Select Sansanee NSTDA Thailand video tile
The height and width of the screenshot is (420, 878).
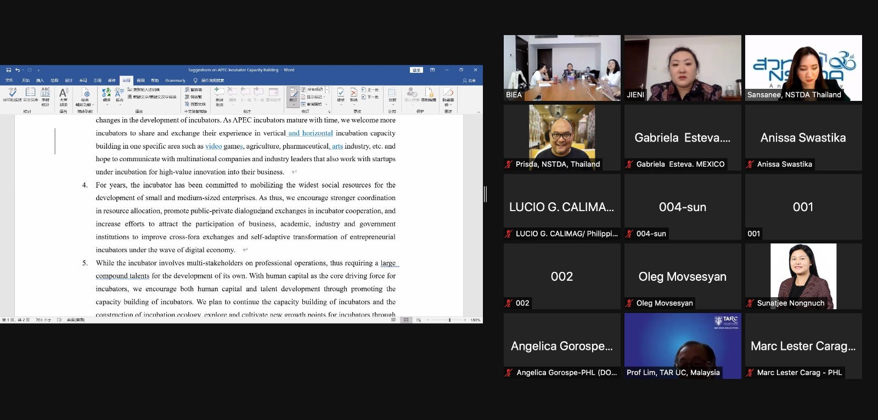[x=803, y=68]
